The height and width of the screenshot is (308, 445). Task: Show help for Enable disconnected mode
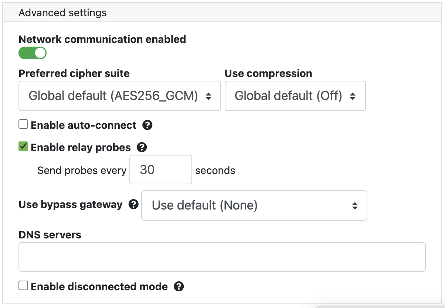pyautogui.click(x=179, y=287)
